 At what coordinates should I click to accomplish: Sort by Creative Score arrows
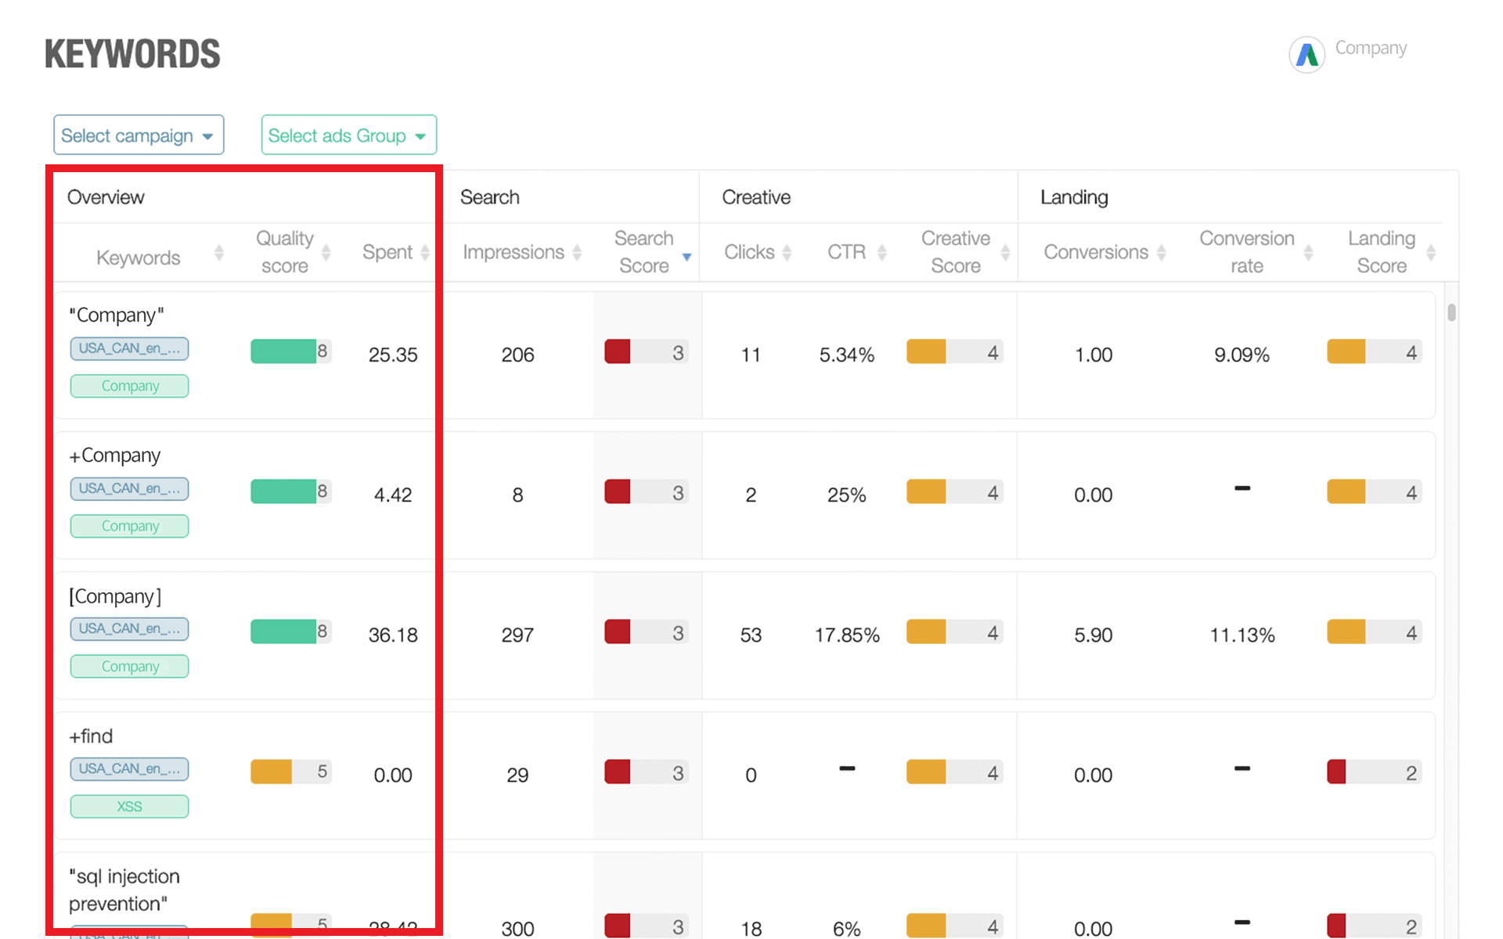[1005, 252]
